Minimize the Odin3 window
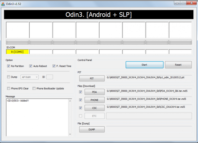 (x=177, y=3)
